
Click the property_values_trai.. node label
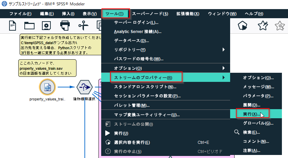coord(47,99)
